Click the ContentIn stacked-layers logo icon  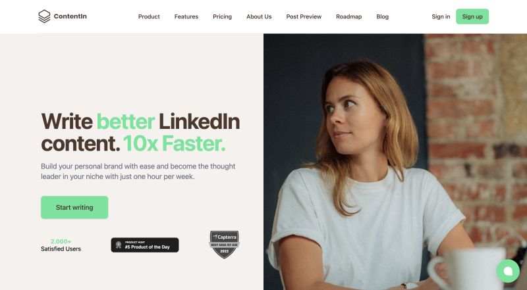44,16
